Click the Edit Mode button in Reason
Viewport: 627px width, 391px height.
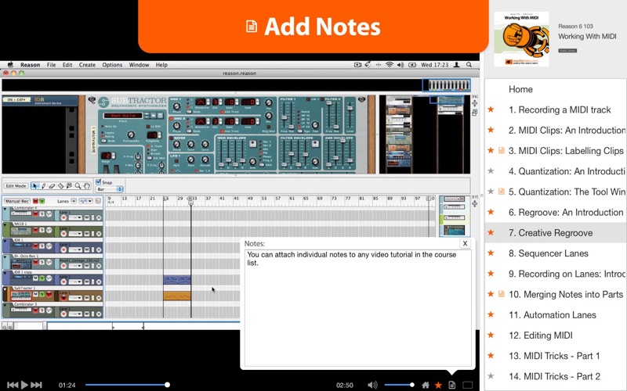pos(16,186)
